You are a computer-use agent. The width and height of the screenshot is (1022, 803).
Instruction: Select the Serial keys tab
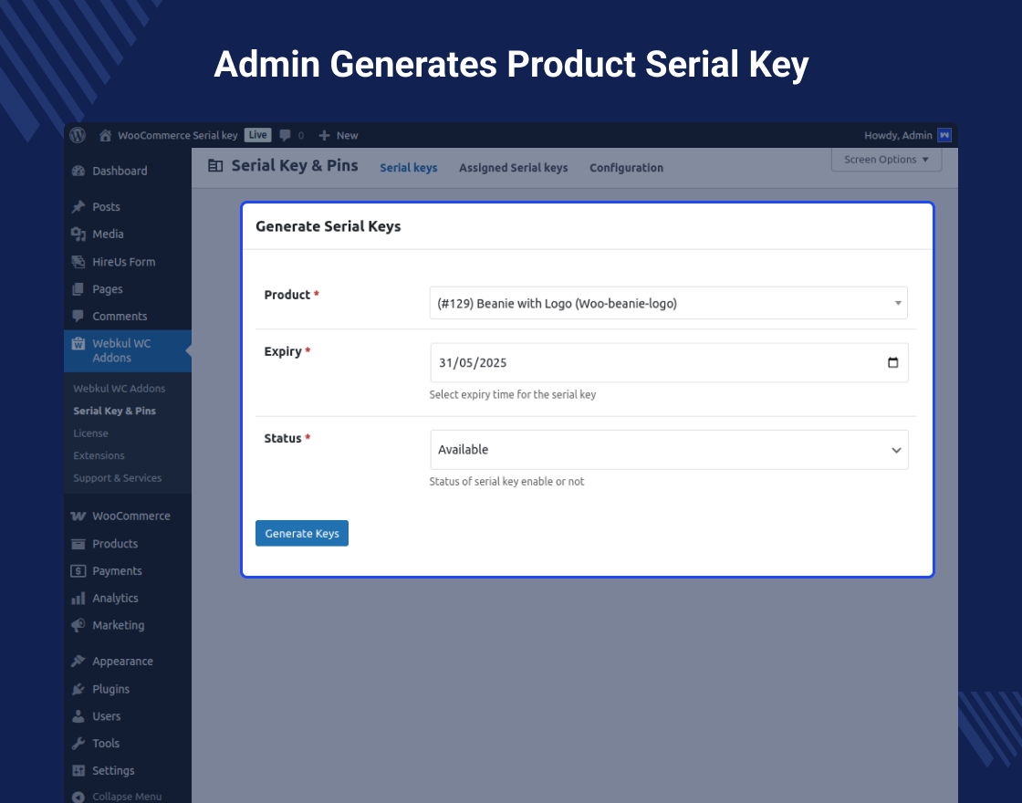tap(408, 168)
